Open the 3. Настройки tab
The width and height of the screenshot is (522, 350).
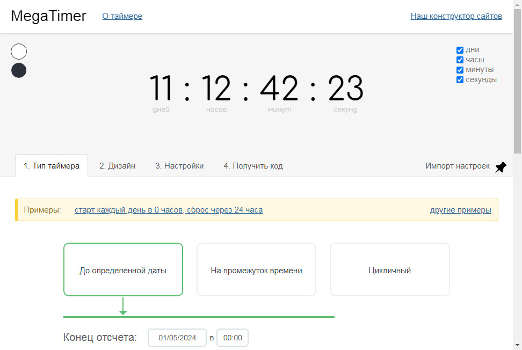[x=180, y=166]
